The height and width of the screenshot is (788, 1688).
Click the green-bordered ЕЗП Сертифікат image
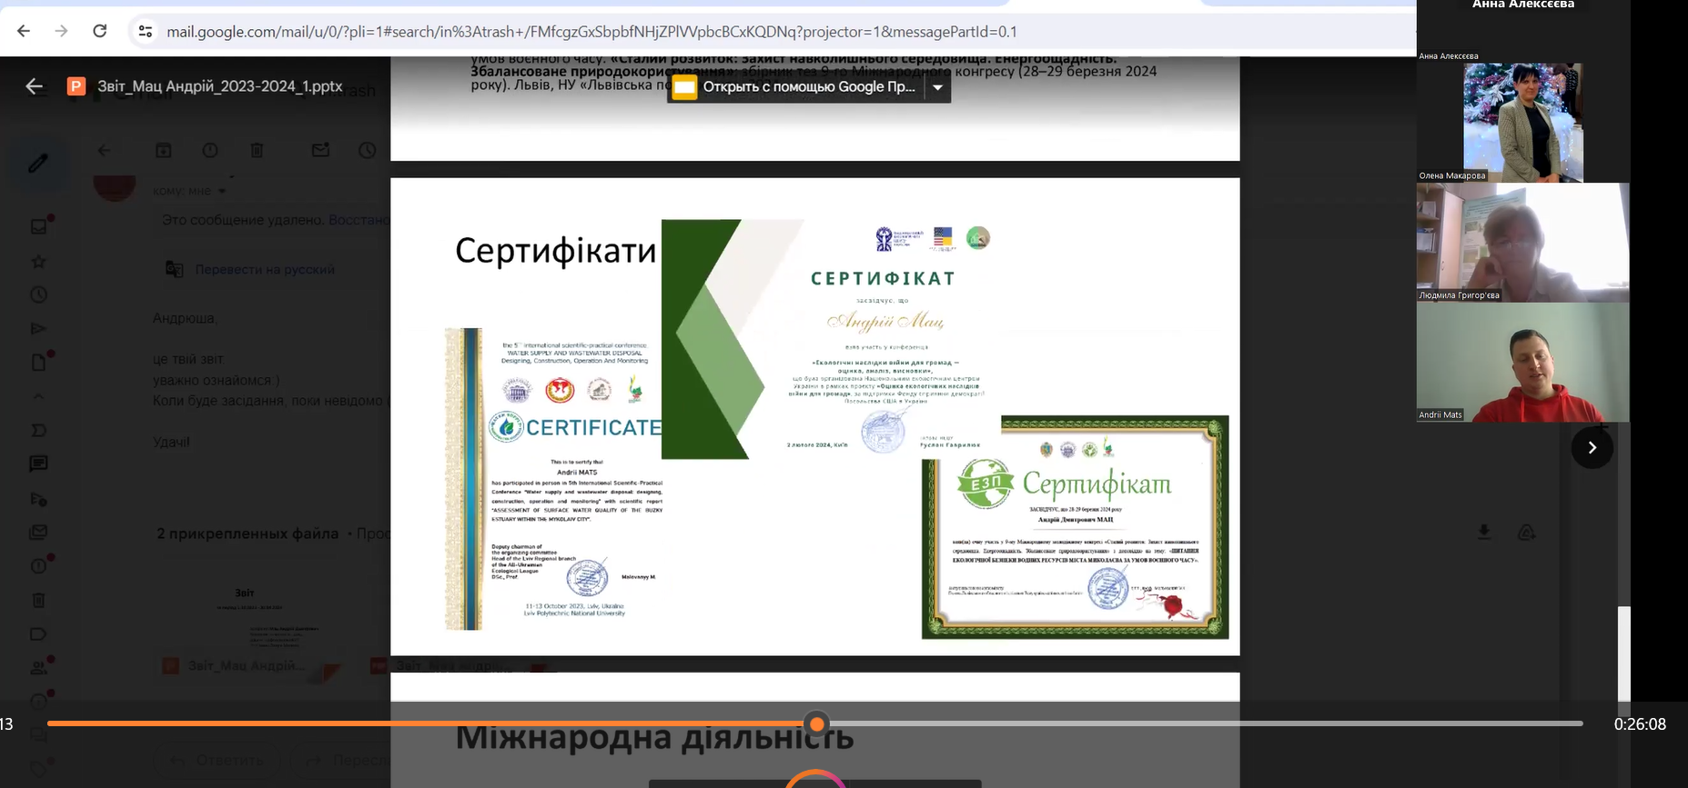click(1075, 527)
